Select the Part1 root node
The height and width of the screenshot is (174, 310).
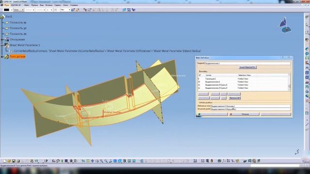9,17
